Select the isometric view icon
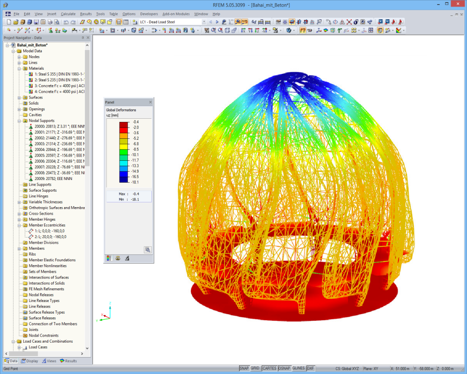Viewport: 467px width, 374px height. pos(227,31)
